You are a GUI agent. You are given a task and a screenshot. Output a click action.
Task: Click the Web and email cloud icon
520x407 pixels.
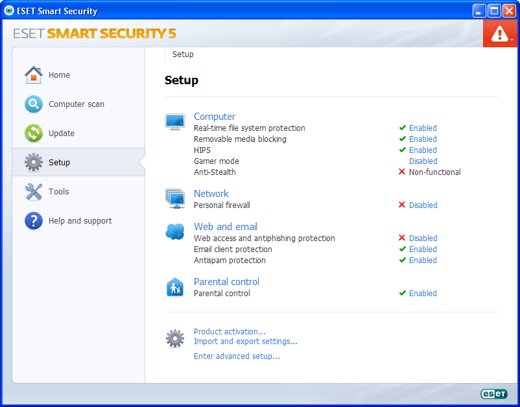[175, 231]
